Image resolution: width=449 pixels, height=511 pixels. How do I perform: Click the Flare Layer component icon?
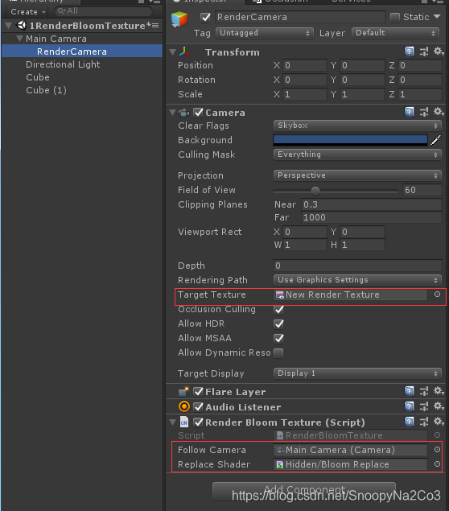pyautogui.click(x=183, y=391)
